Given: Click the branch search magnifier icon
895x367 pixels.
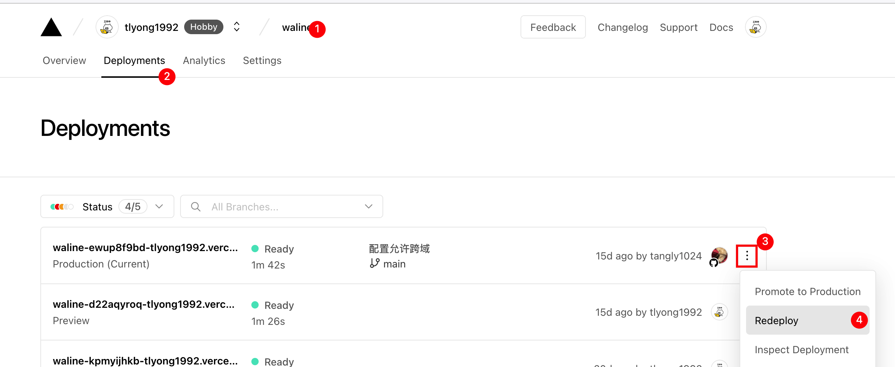Looking at the screenshot, I should [195, 206].
